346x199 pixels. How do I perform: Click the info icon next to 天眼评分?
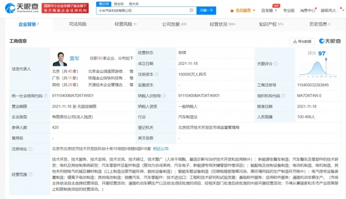[x=276, y=63]
